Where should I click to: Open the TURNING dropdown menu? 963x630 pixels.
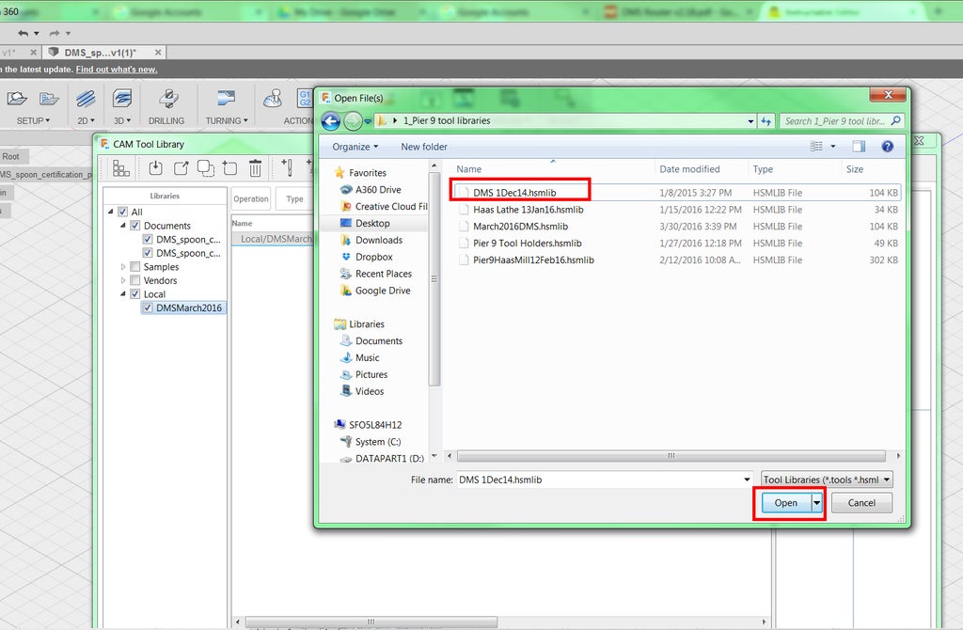[227, 121]
